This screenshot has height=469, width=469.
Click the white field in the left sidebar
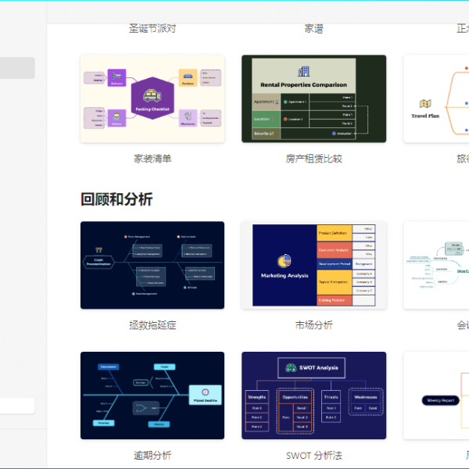coord(17,406)
